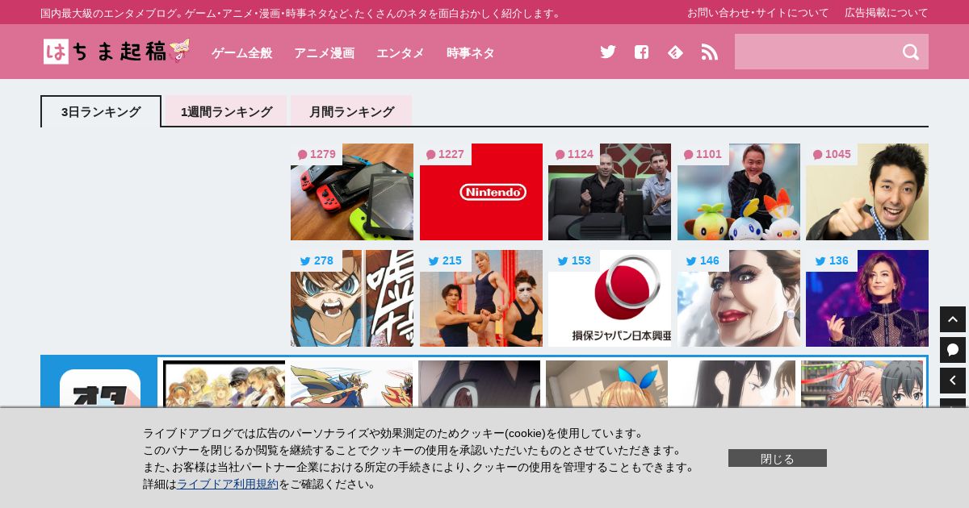Select the 3日ランキング tab
969x508 pixels.
click(x=101, y=111)
